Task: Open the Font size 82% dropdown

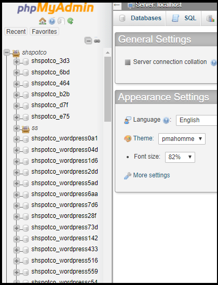Action: [180, 157]
